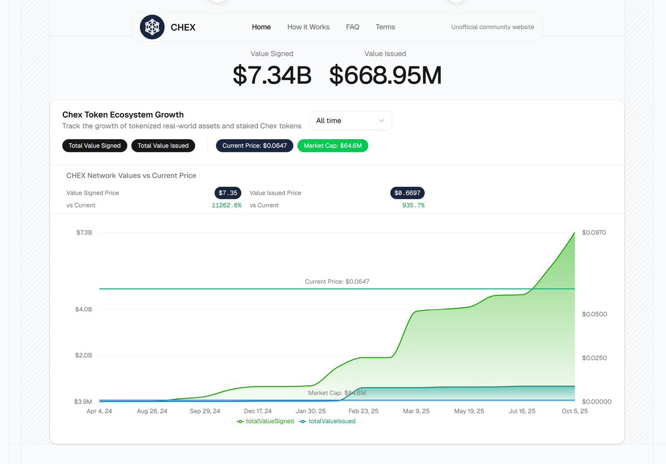This screenshot has width=666, height=464.
Task: Open the FAQ nav link
Action: tap(352, 27)
